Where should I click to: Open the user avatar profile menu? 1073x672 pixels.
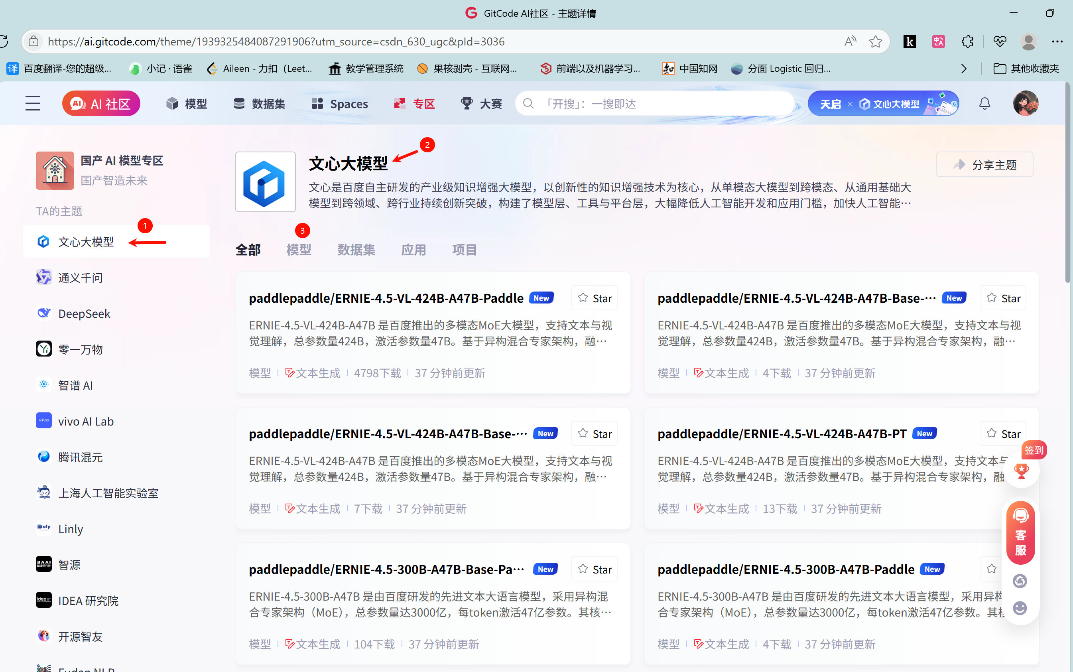click(x=1026, y=104)
